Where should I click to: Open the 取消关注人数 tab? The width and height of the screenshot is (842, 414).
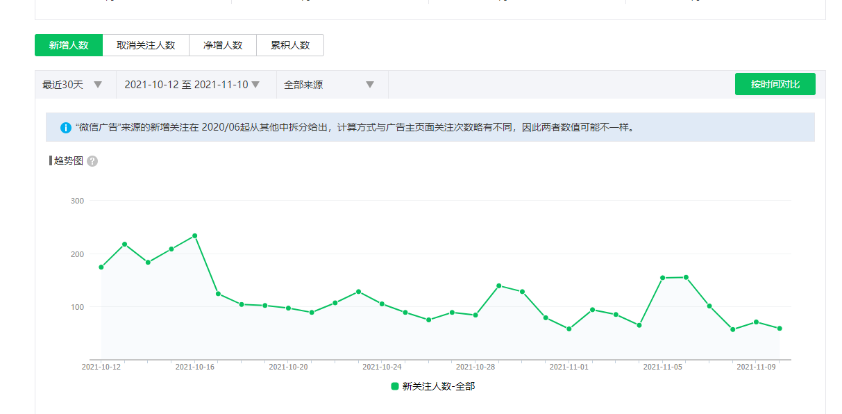pos(146,45)
